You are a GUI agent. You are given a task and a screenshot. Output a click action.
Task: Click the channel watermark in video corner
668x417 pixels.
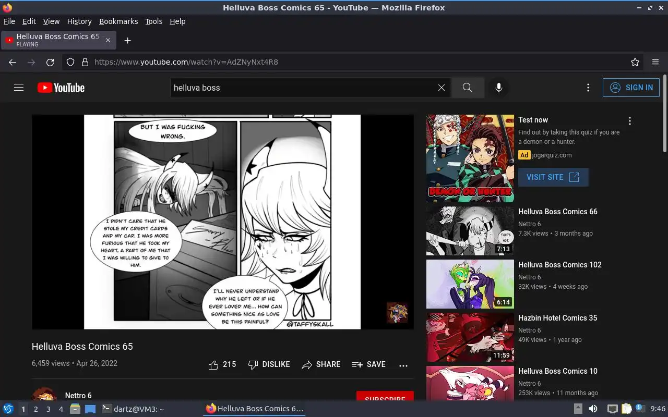397,313
